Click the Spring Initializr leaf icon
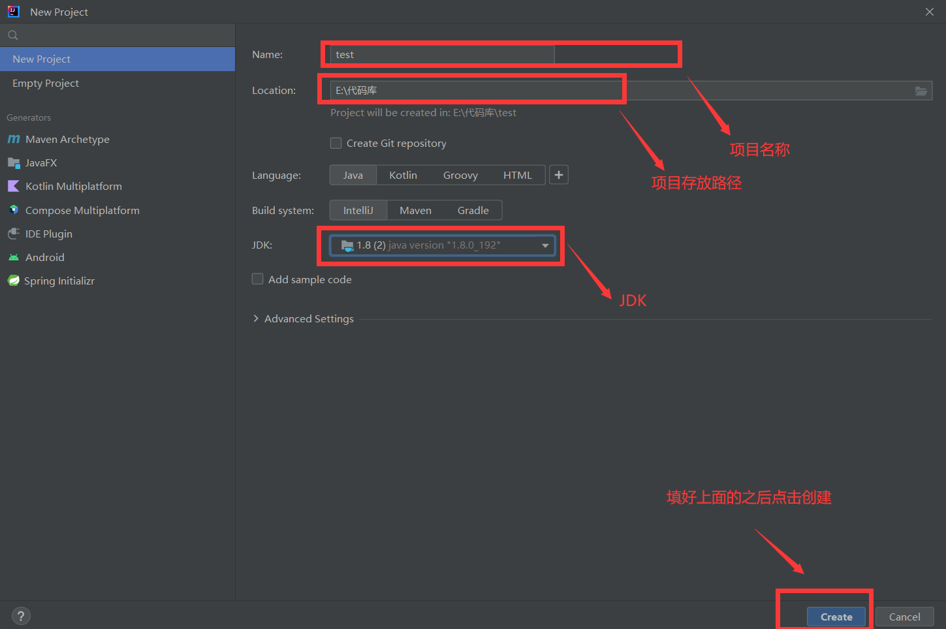The height and width of the screenshot is (629, 946). click(14, 281)
